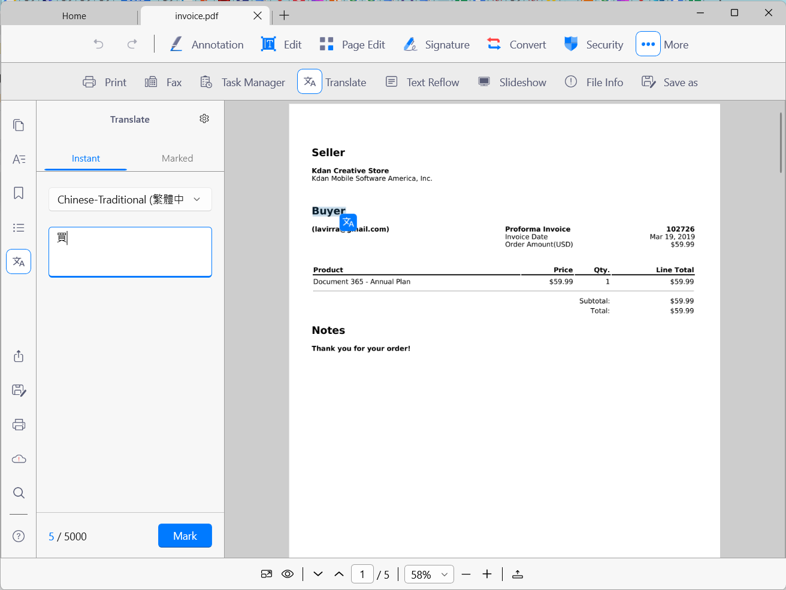The image size is (786, 590).
Task: Open the text outline sidebar icon
Action: pyautogui.click(x=19, y=159)
